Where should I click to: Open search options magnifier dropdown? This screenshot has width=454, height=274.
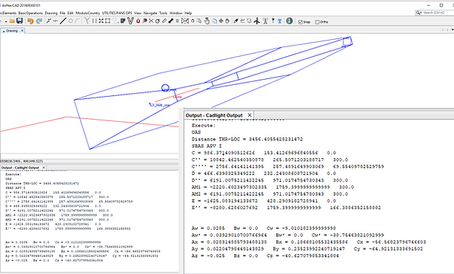tap(418, 13)
